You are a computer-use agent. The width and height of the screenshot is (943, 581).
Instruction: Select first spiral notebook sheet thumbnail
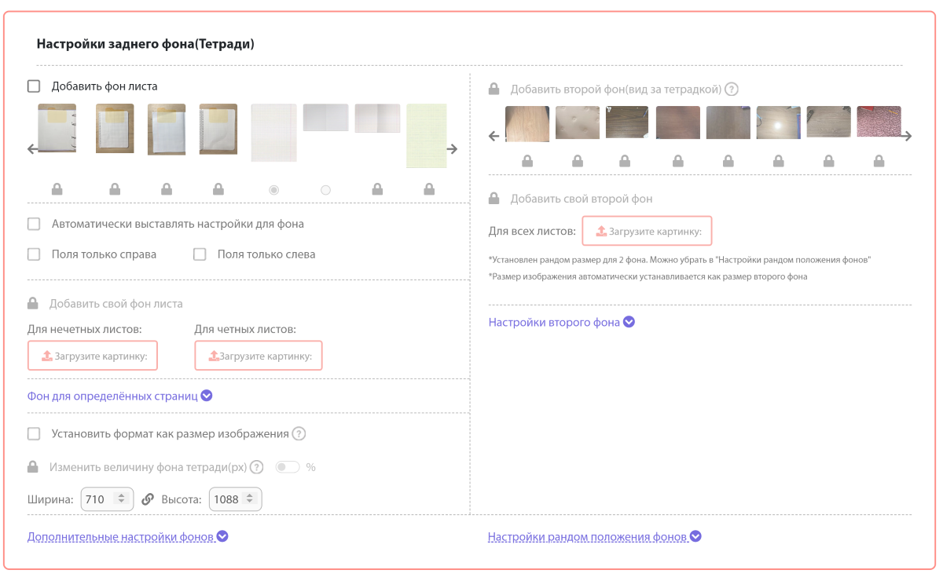(57, 130)
